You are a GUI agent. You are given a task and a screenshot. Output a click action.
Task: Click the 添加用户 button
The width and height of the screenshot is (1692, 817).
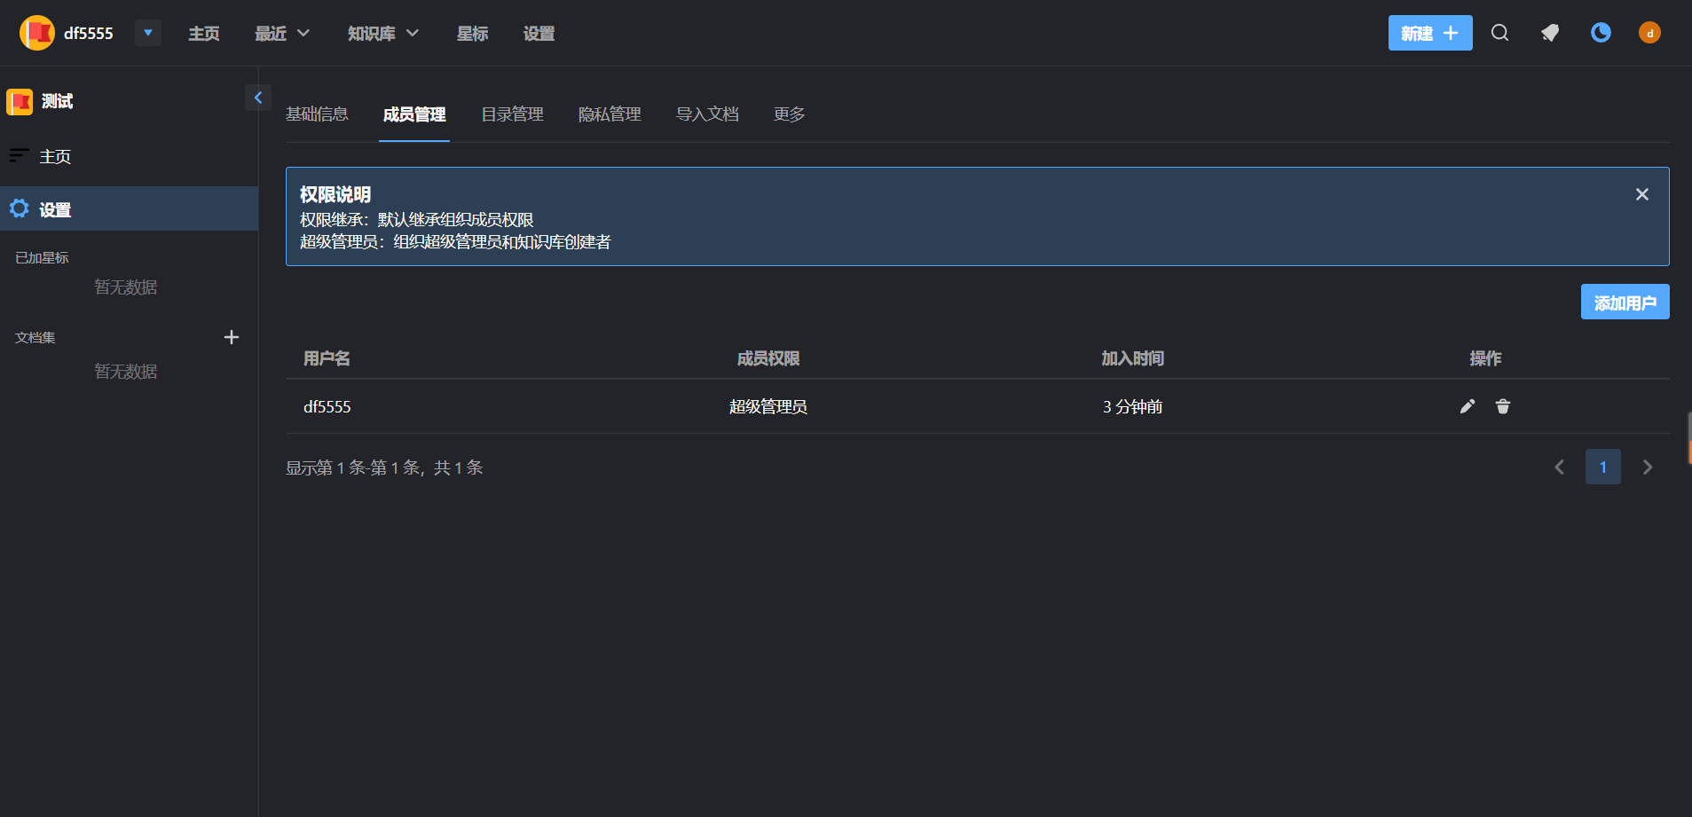pyautogui.click(x=1625, y=302)
